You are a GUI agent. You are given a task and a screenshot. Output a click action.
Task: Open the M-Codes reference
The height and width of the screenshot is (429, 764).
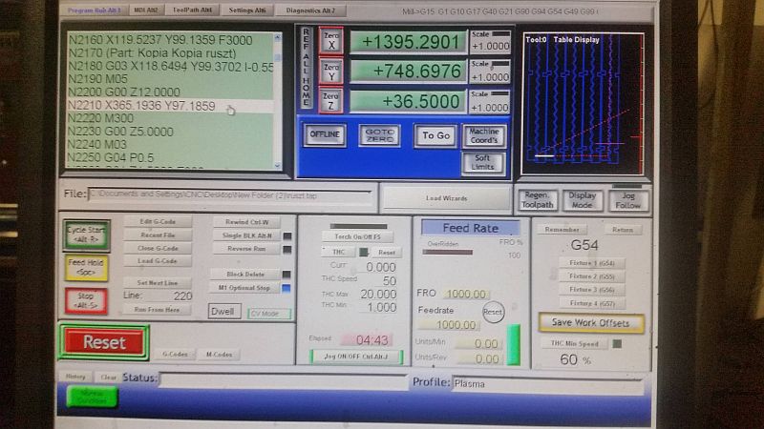point(219,354)
